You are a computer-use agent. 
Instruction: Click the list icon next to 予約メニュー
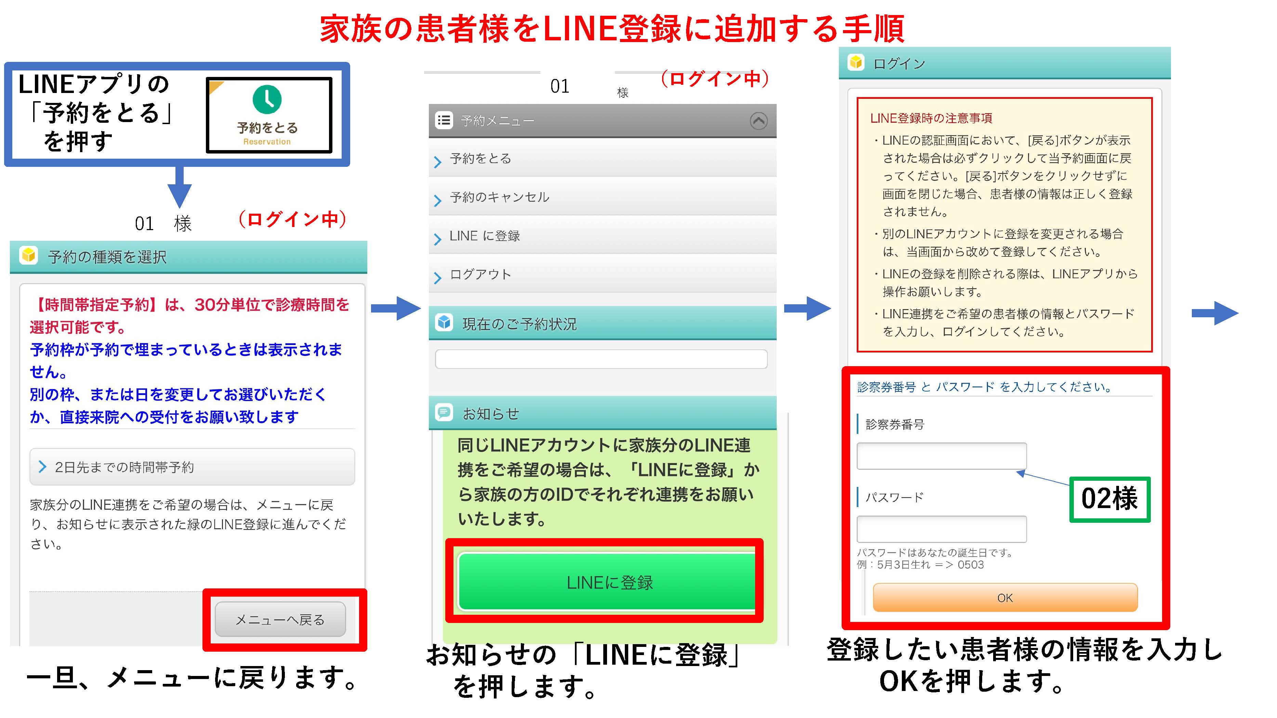(444, 120)
